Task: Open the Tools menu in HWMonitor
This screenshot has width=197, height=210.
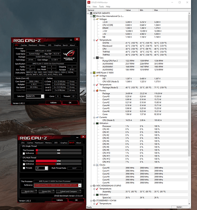Action: point(101,7)
